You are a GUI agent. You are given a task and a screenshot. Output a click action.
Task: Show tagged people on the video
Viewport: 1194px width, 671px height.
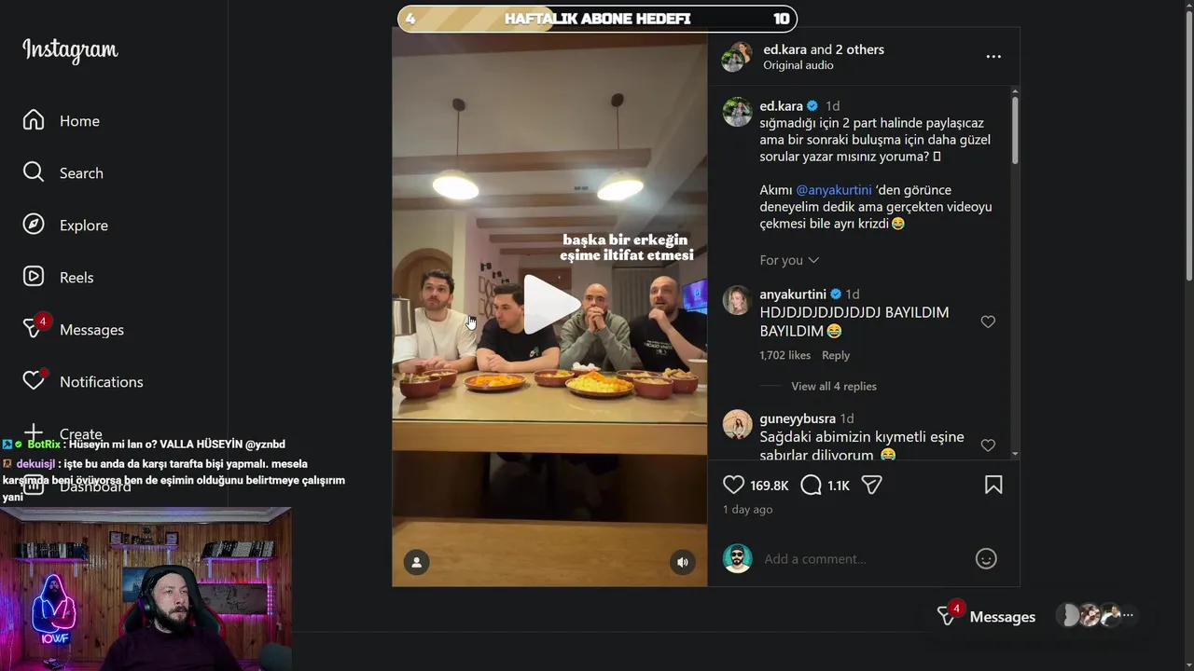click(416, 562)
